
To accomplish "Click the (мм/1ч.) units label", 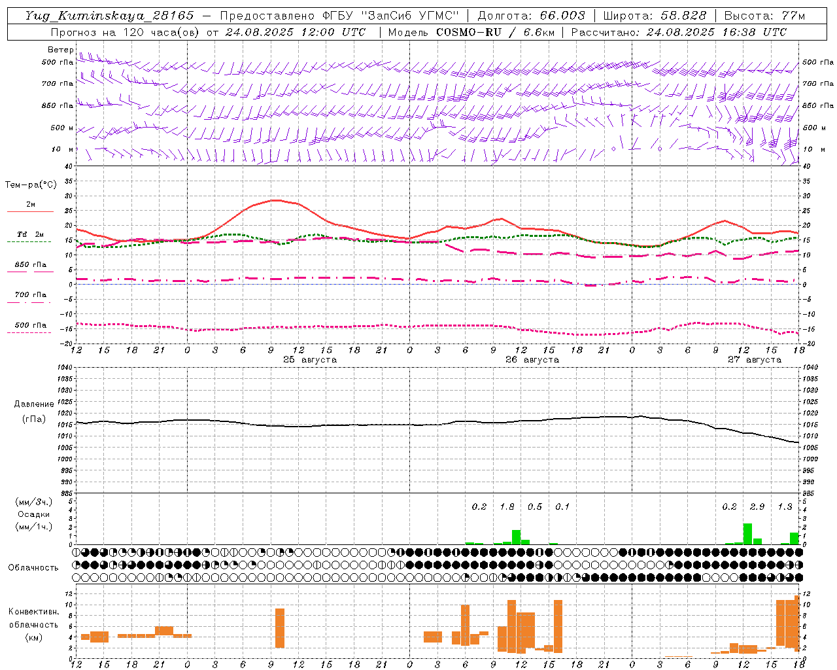I will pyautogui.click(x=34, y=527).
